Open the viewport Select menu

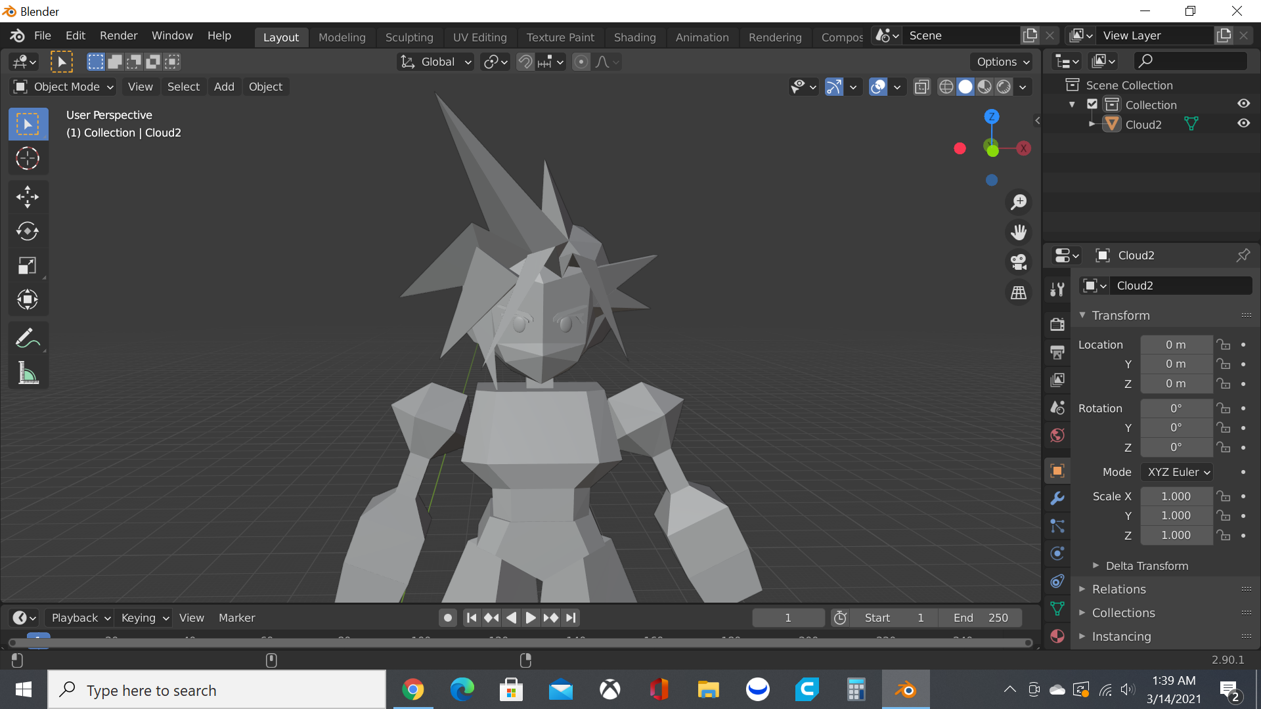coord(183,87)
